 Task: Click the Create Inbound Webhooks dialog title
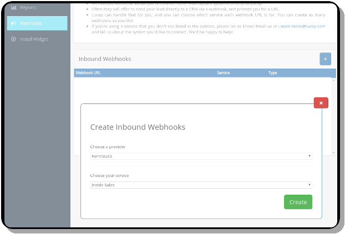pyautogui.click(x=138, y=127)
